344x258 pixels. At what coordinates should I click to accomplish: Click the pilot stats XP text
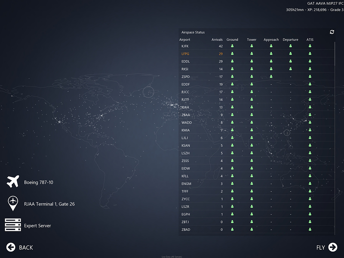(x=315, y=9)
